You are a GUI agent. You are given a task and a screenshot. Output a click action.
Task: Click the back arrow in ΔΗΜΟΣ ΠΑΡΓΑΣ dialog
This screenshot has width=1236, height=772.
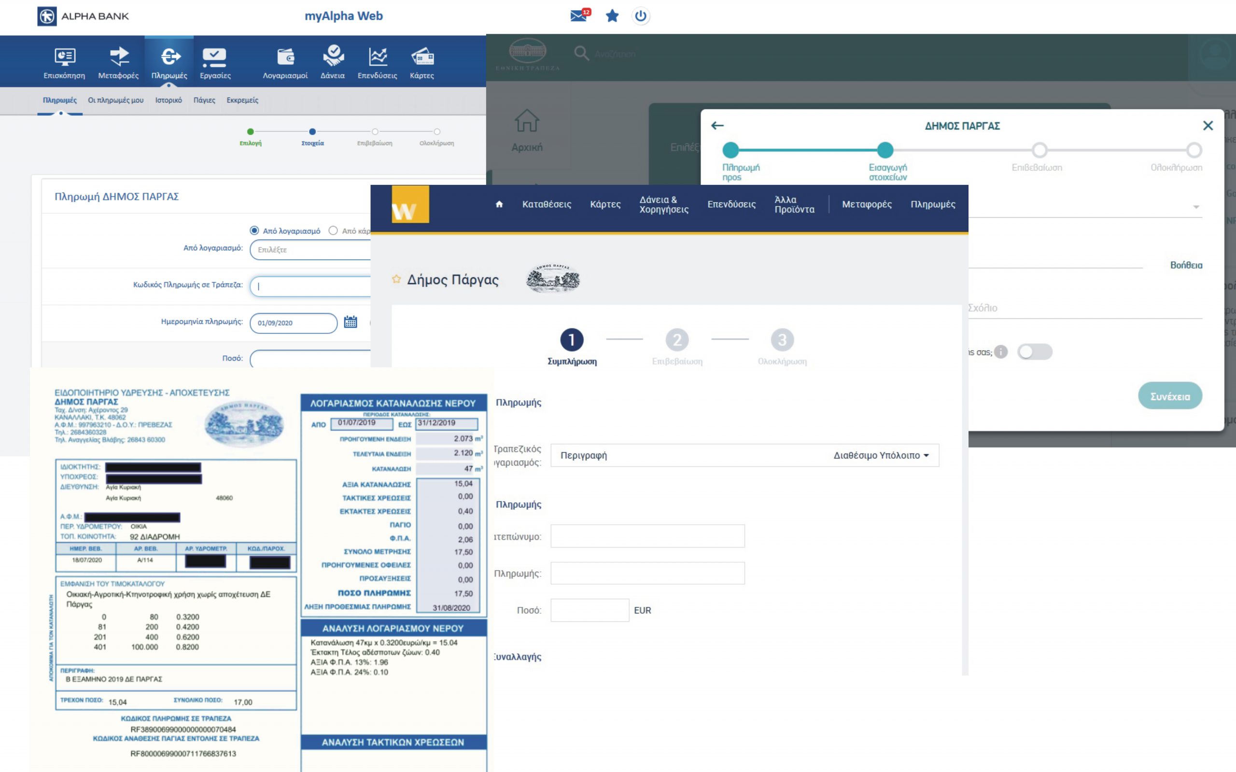click(x=717, y=125)
